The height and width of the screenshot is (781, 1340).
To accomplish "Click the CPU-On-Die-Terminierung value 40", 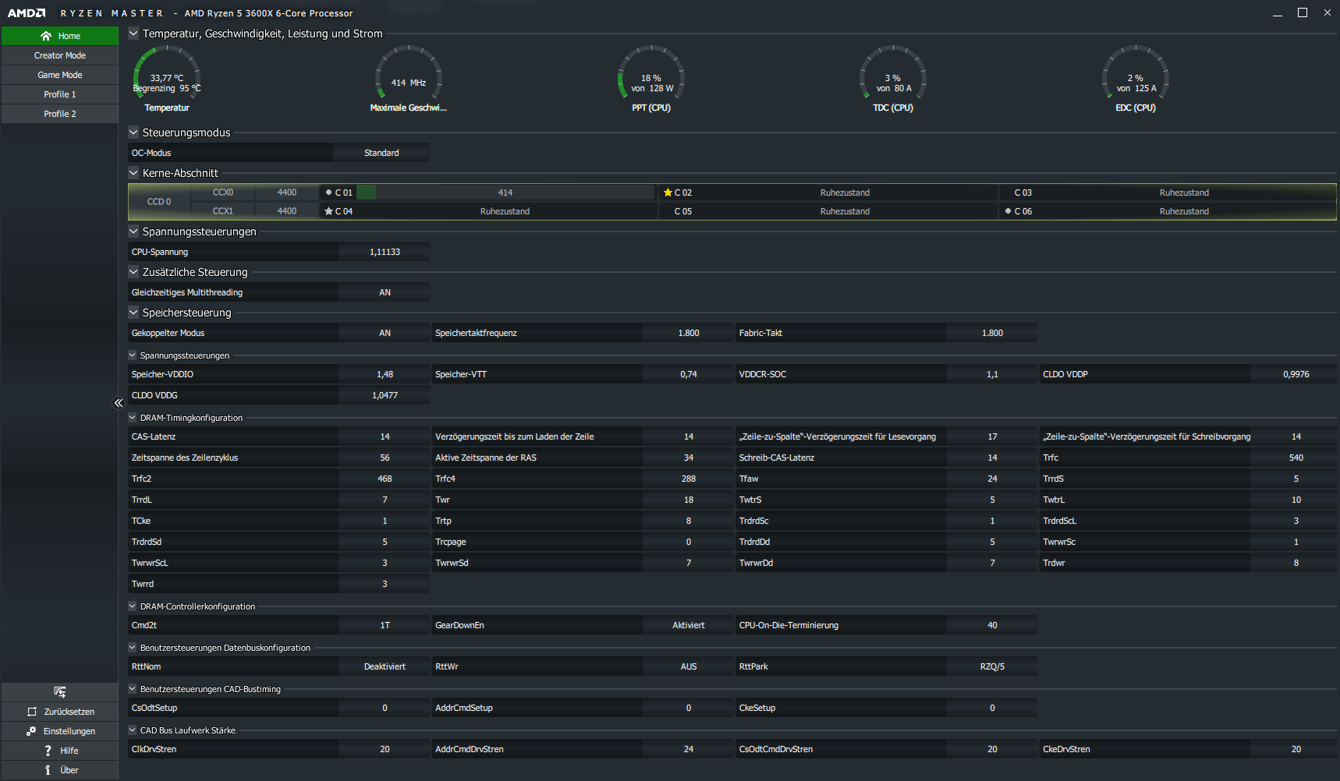I will coord(992,625).
